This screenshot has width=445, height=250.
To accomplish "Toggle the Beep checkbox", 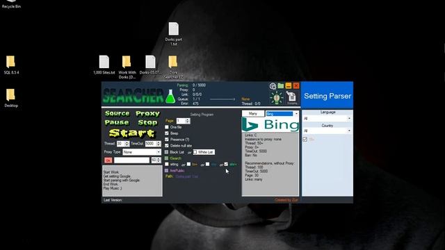I will coord(167,133).
